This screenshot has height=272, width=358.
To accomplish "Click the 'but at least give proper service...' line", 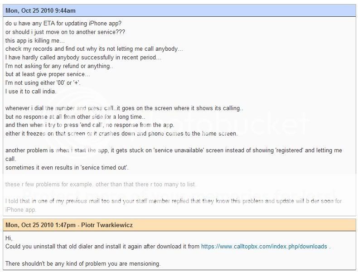I will pyautogui.click(x=48, y=74).
